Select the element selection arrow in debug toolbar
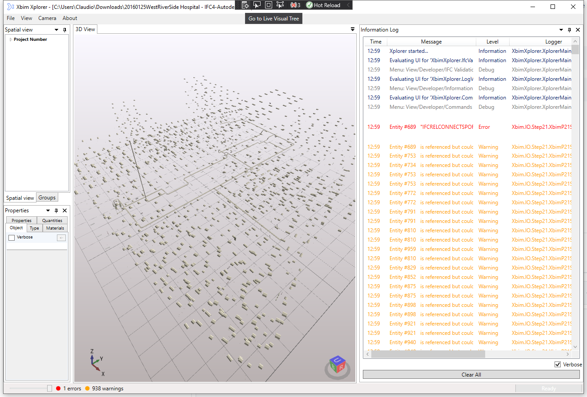Viewport: 587px width, 397px height. tap(257, 5)
